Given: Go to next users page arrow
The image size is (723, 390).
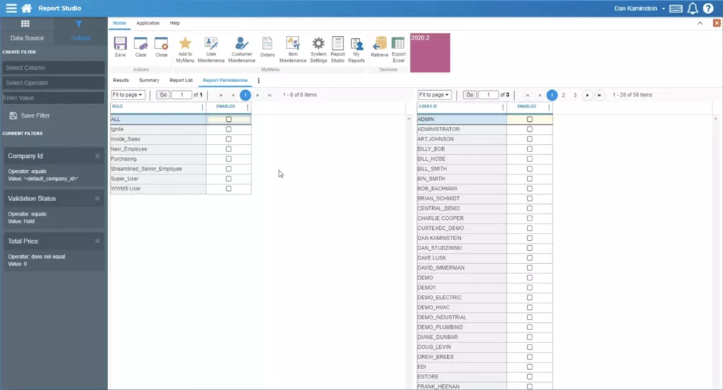Looking at the screenshot, I should pos(587,95).
